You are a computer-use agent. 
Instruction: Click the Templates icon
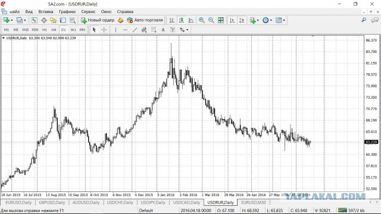click(279, 20)
